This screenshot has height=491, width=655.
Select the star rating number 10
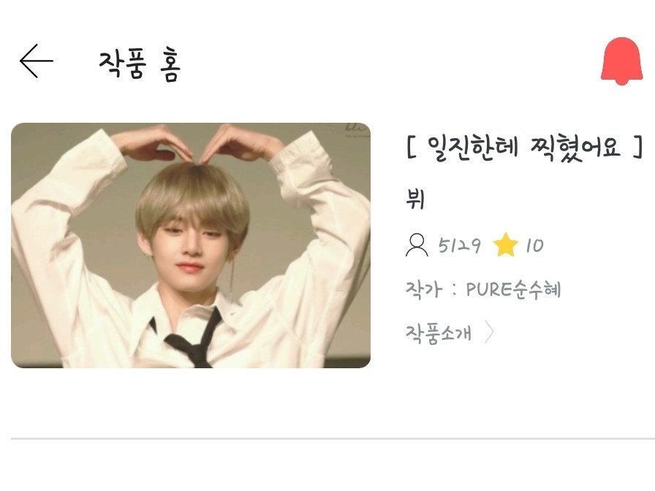tap(534, 245)
